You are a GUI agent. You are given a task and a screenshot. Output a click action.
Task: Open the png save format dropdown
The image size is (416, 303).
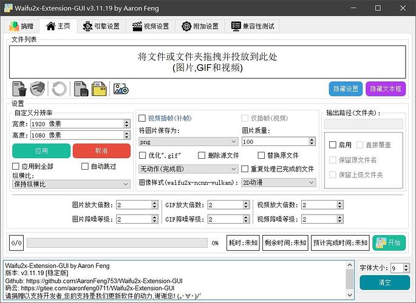(x=188, y=142)
